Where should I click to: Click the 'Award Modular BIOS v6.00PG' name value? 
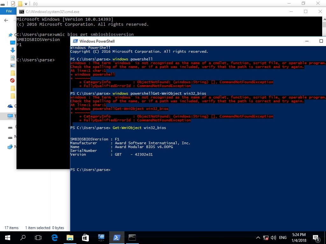coord(144,147)
